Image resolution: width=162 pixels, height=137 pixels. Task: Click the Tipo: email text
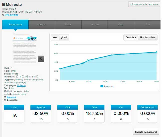pos(10,71)
